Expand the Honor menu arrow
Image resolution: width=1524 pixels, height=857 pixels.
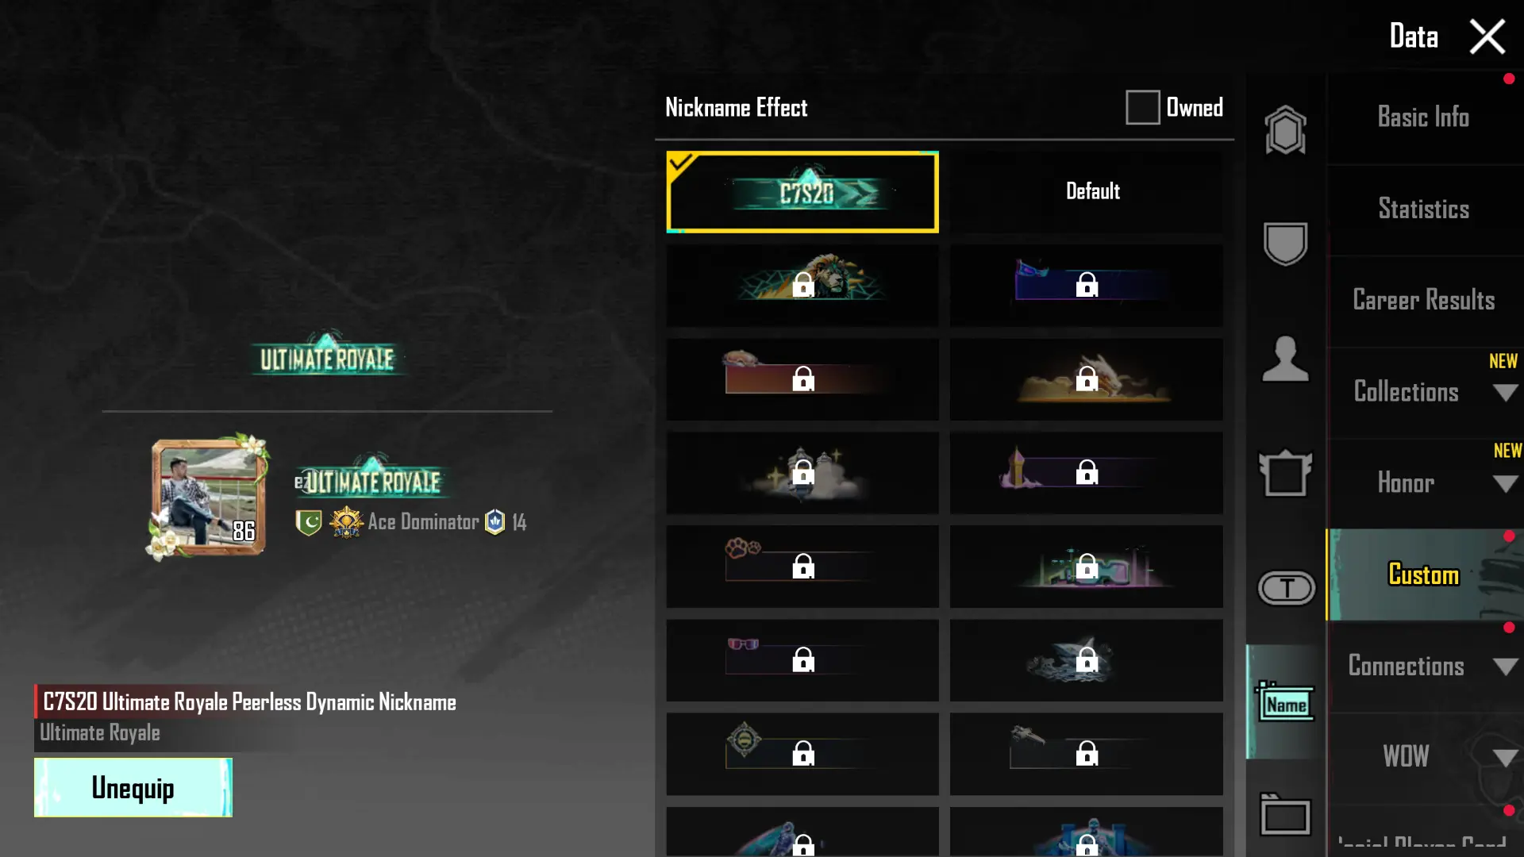1505,483
